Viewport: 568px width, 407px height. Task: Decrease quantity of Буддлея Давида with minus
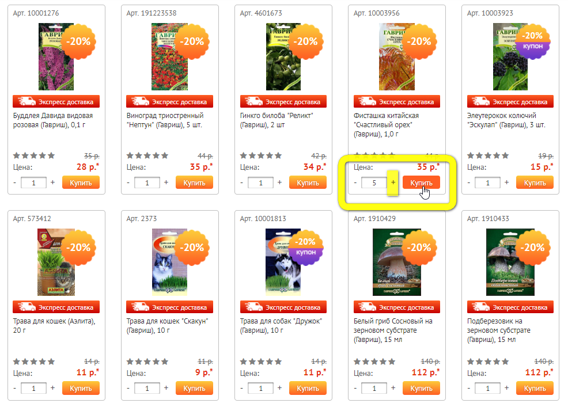pos(14,182)
